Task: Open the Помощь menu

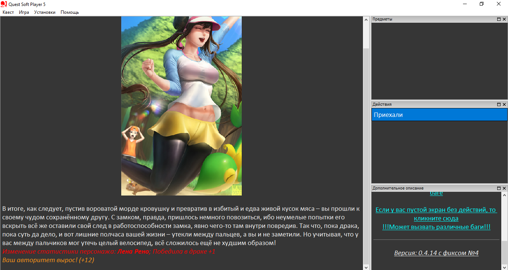Action: coord(70,12)
